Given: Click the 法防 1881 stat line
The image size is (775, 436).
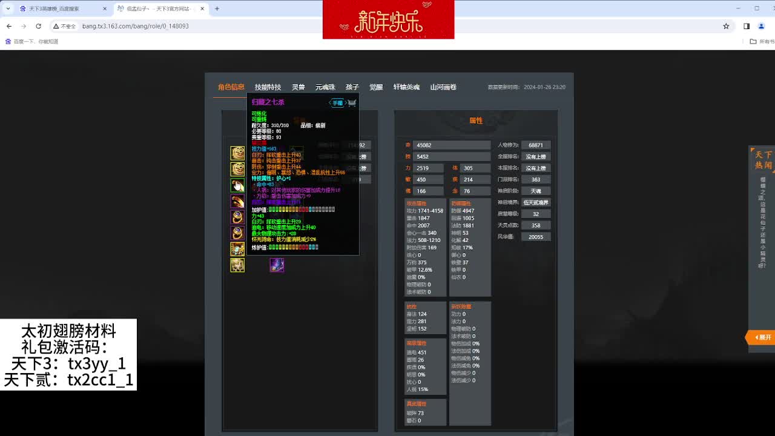Looking at the screenshot, I should pos(463,225).
